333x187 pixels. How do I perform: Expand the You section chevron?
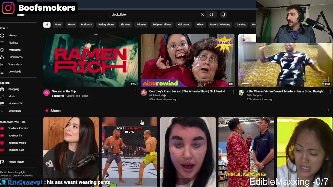tap(8, 28)
